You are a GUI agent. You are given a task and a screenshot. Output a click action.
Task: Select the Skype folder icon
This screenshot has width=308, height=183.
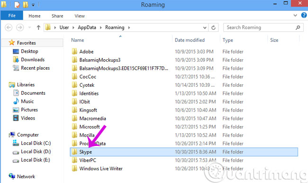75,152
